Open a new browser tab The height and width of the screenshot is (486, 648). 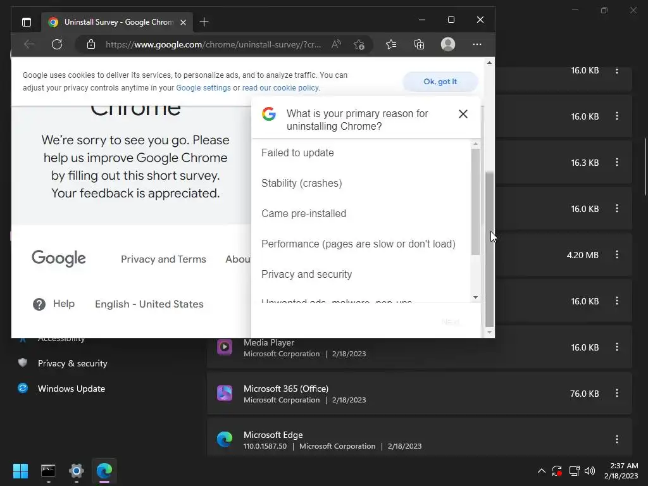[204, 22]
